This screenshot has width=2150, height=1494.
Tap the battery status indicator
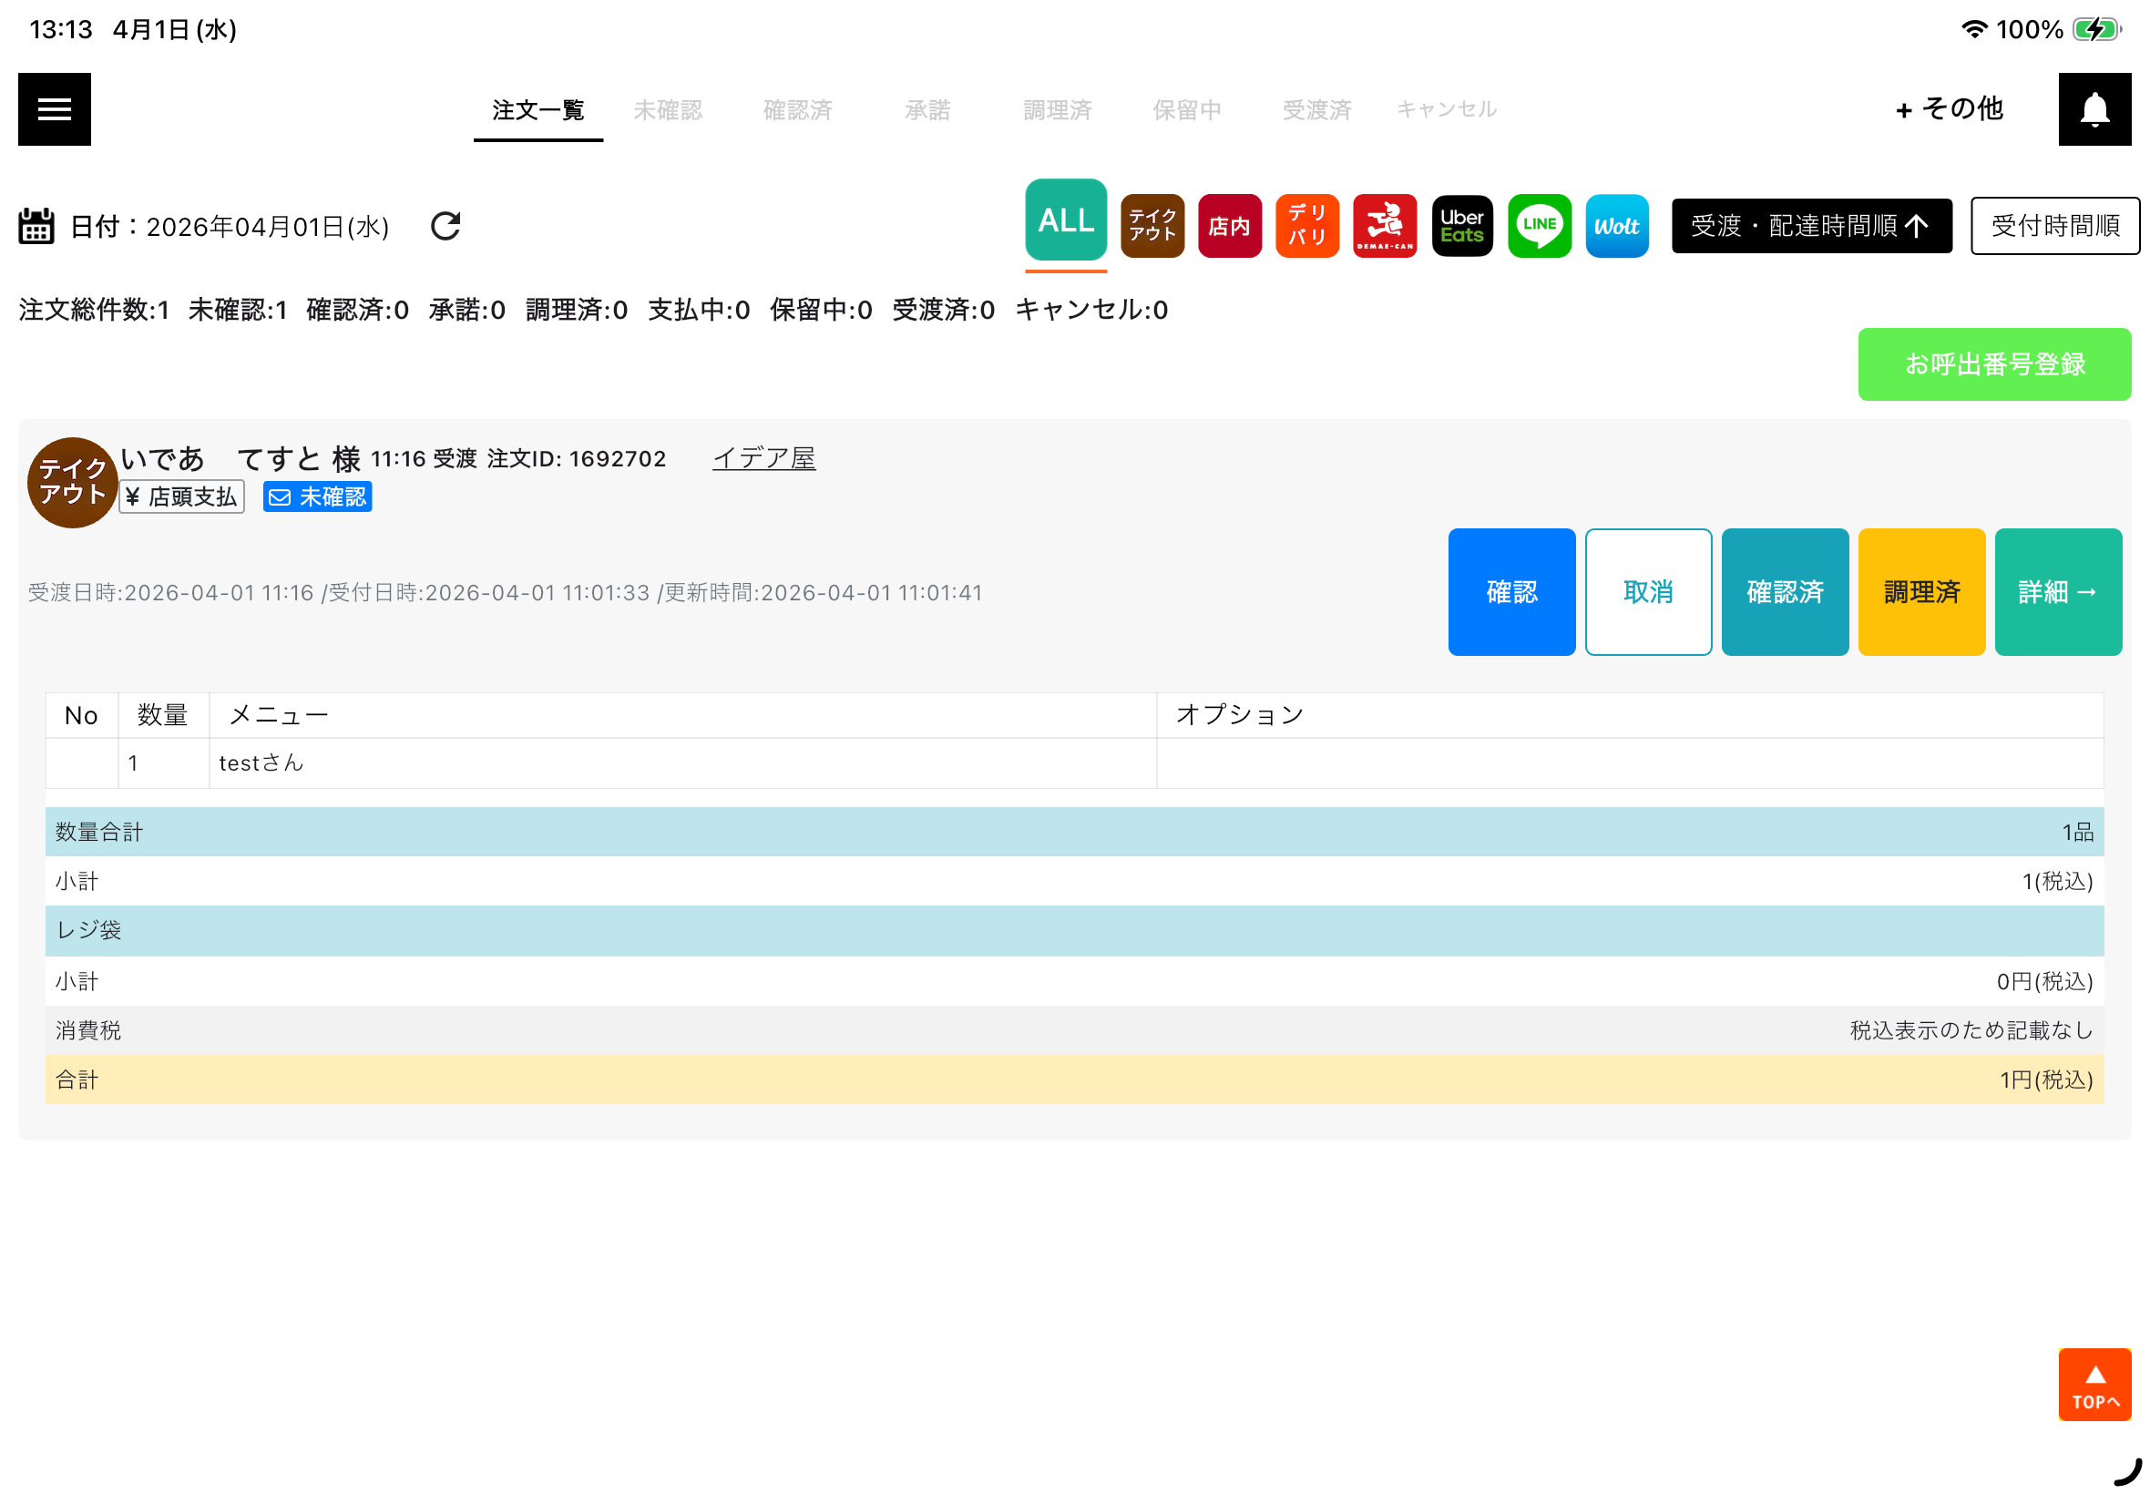coord(2095,29)
